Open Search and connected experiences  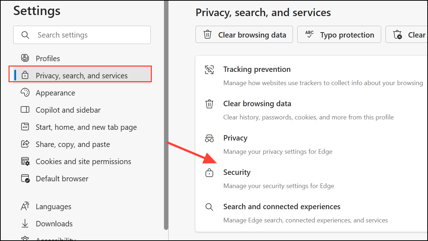click(x=282, y=206)
